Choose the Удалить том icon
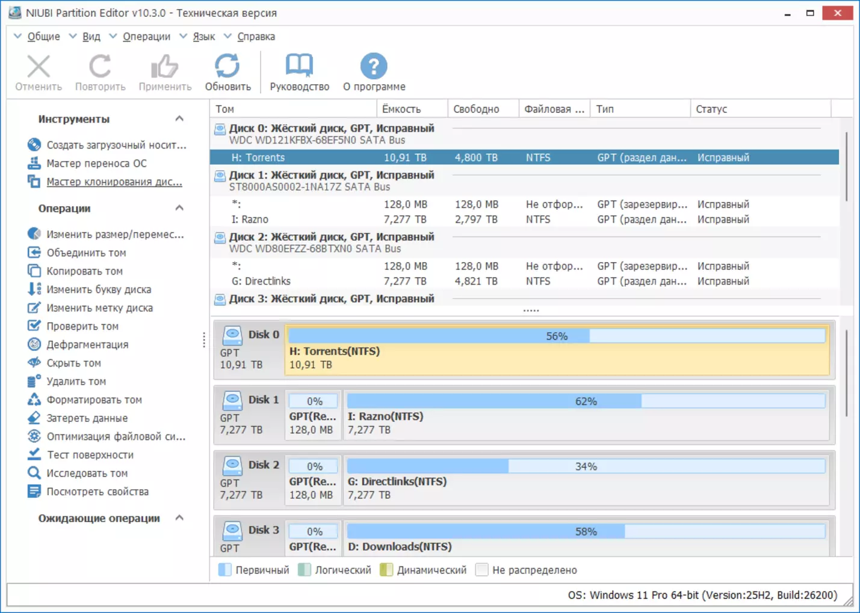Screen dimensions: 860x613 [34, 381]
